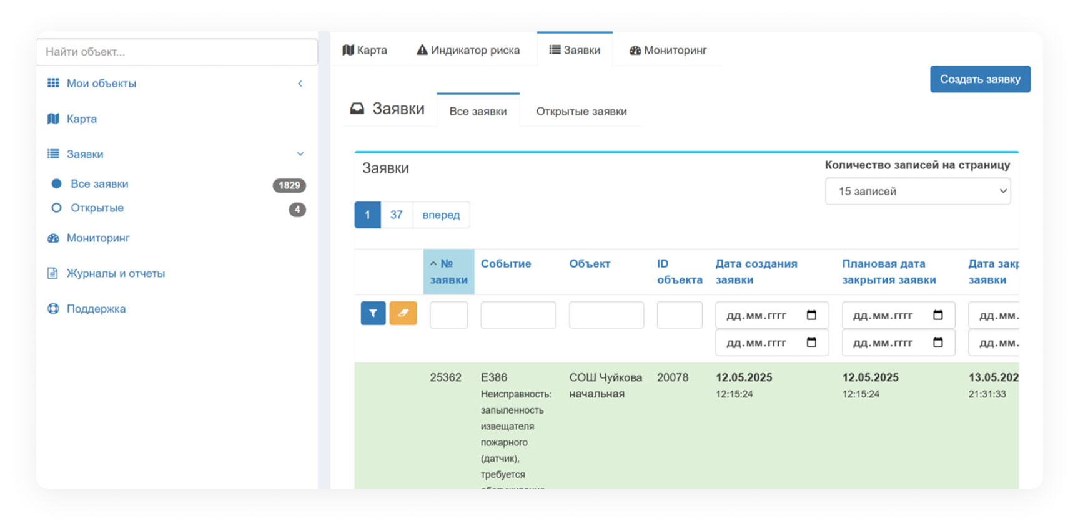Click request number 25362 in the table
The image size is (1078, 529).
(445, 377)
